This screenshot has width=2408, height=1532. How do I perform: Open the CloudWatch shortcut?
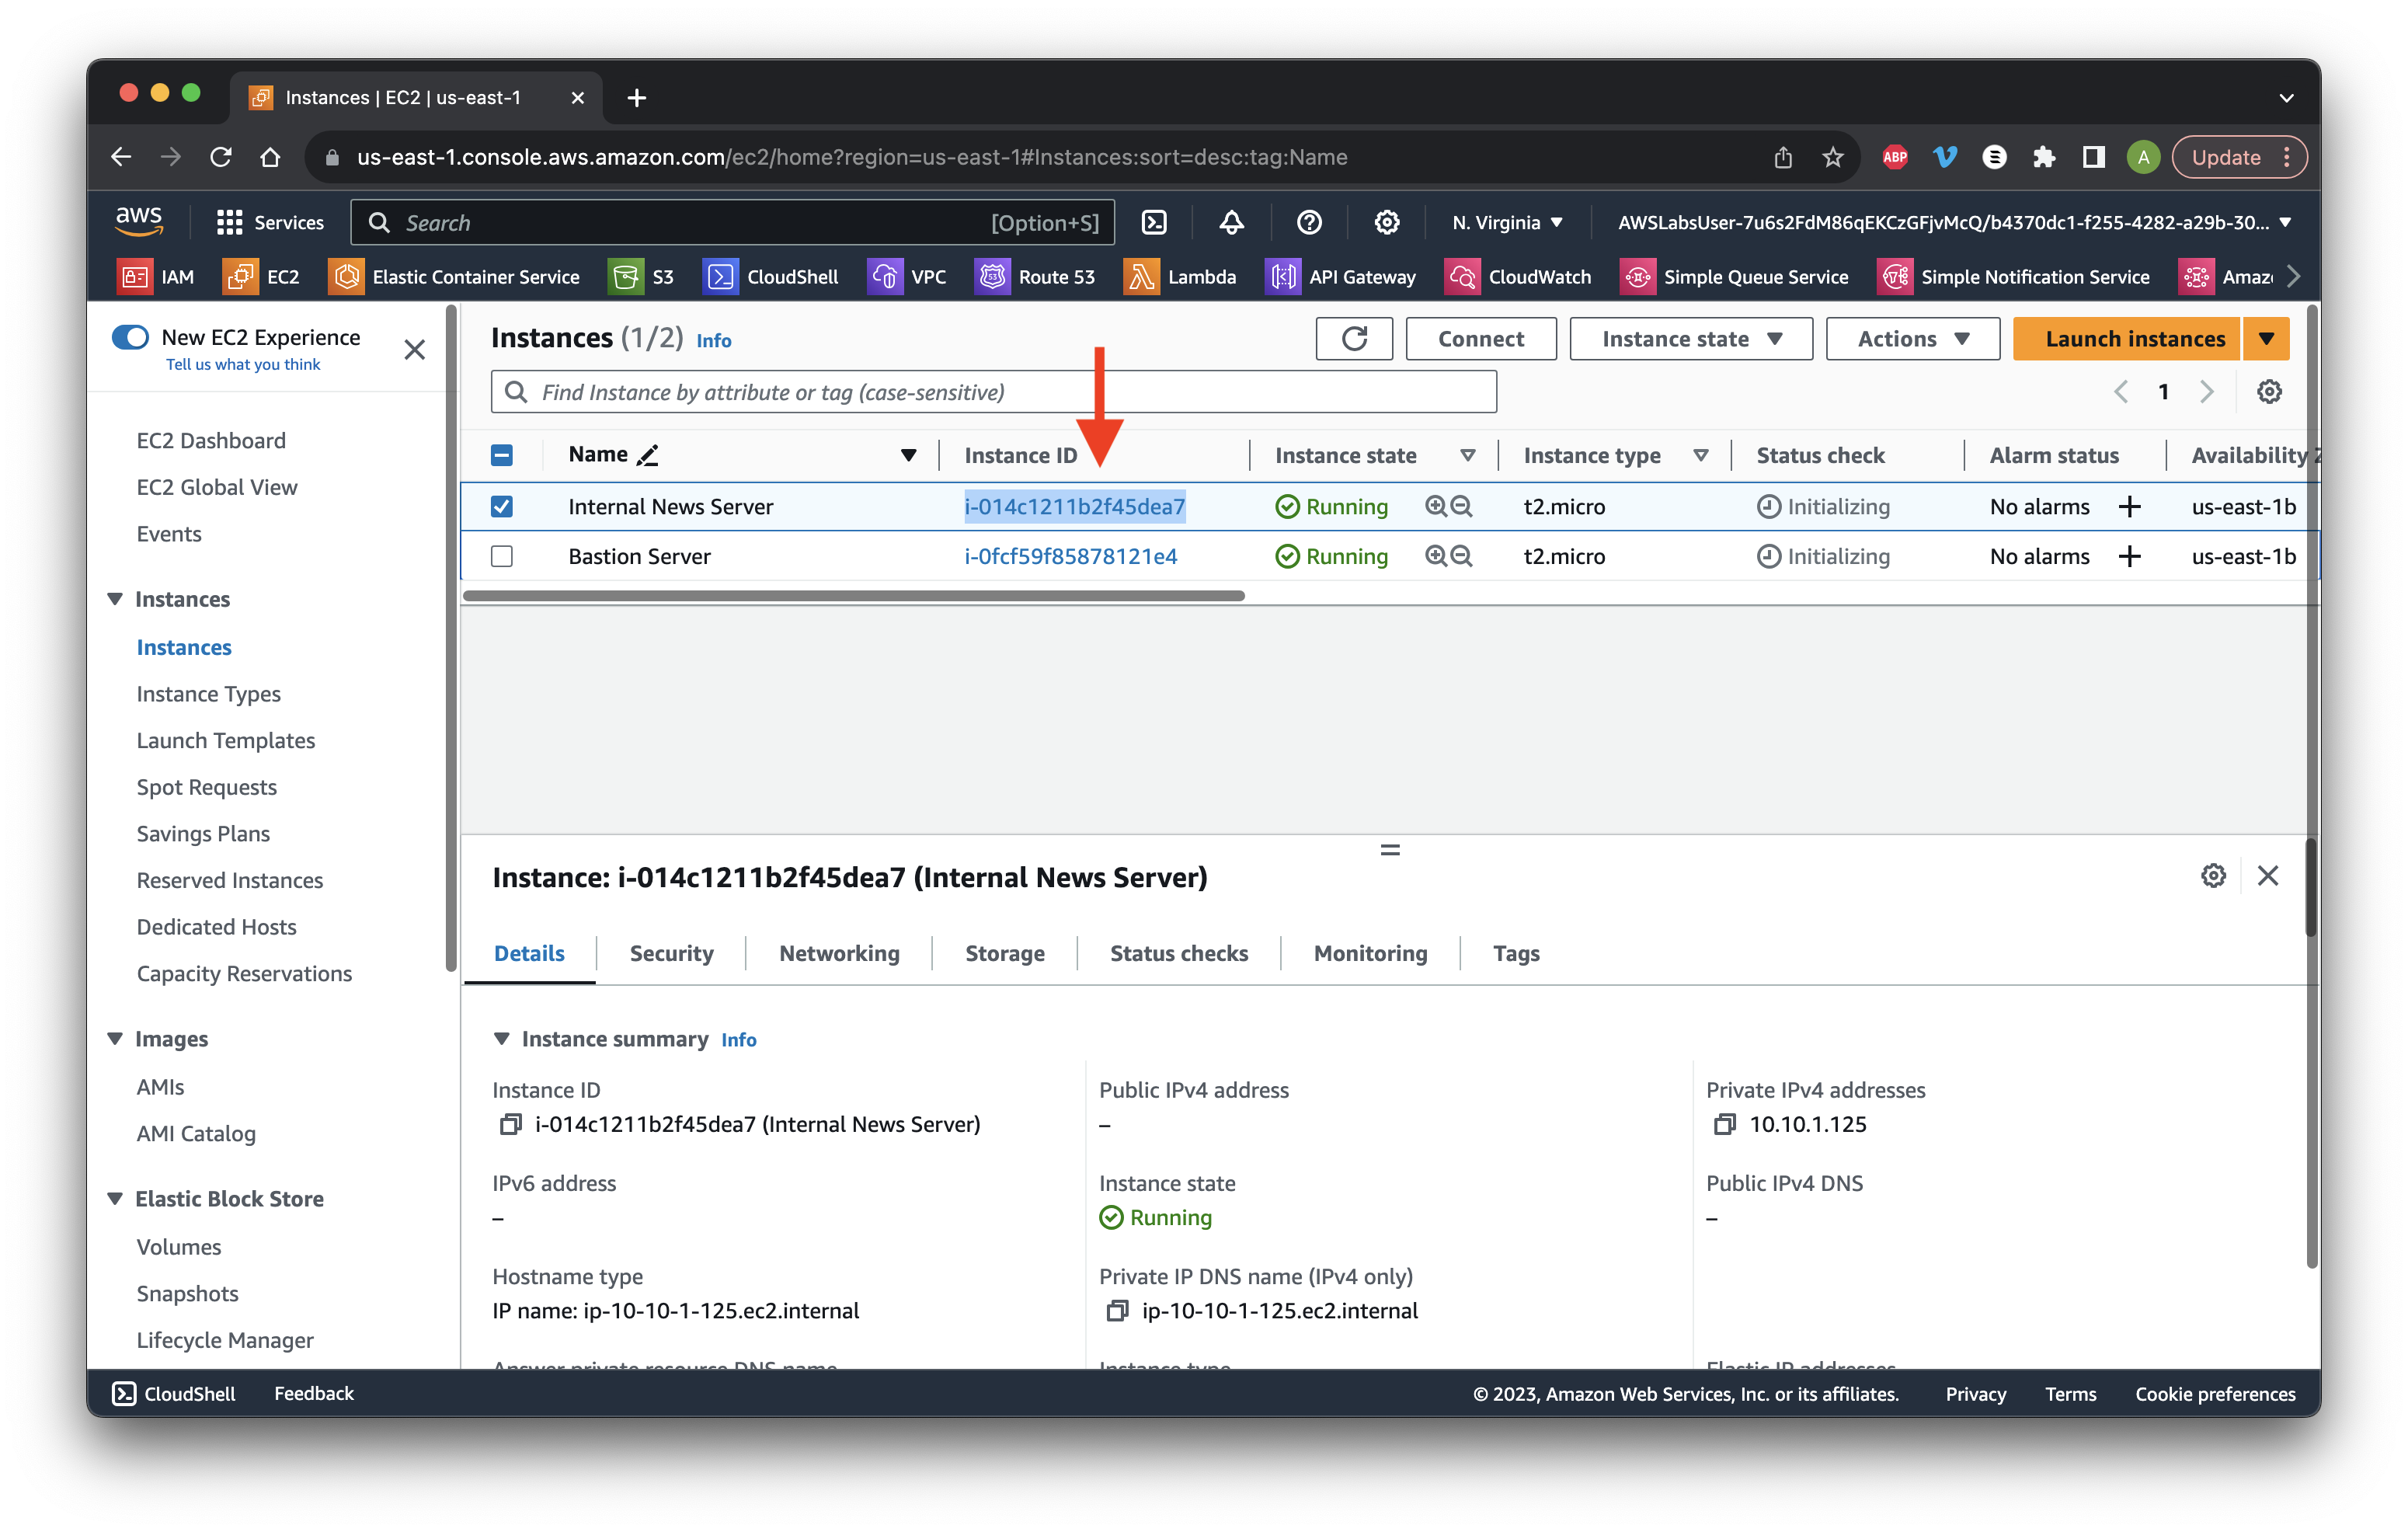point(1518,277)
